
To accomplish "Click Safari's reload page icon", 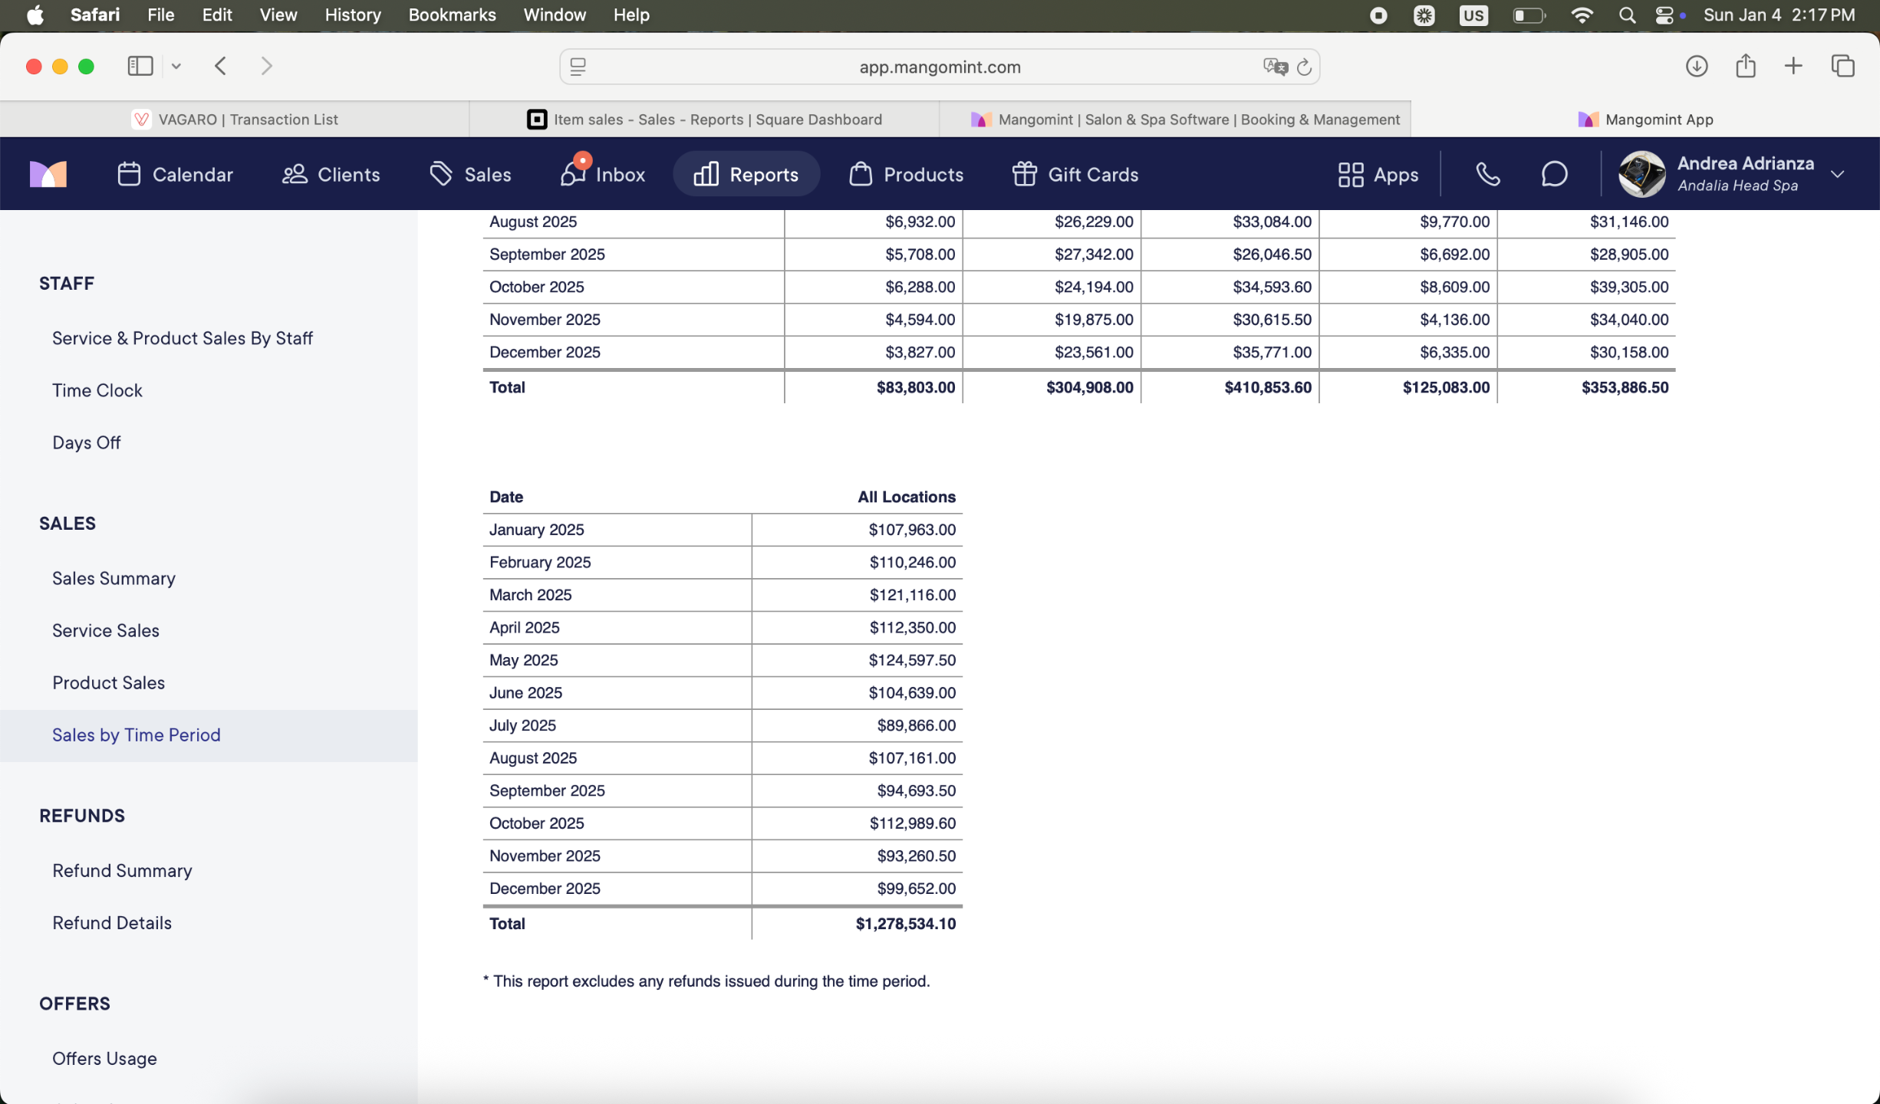I will [x=1304, y=67].
